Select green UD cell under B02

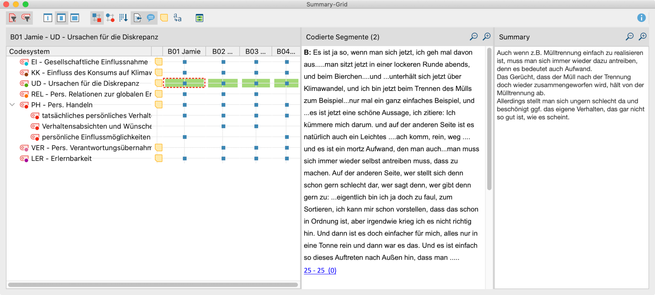(223, 83)
